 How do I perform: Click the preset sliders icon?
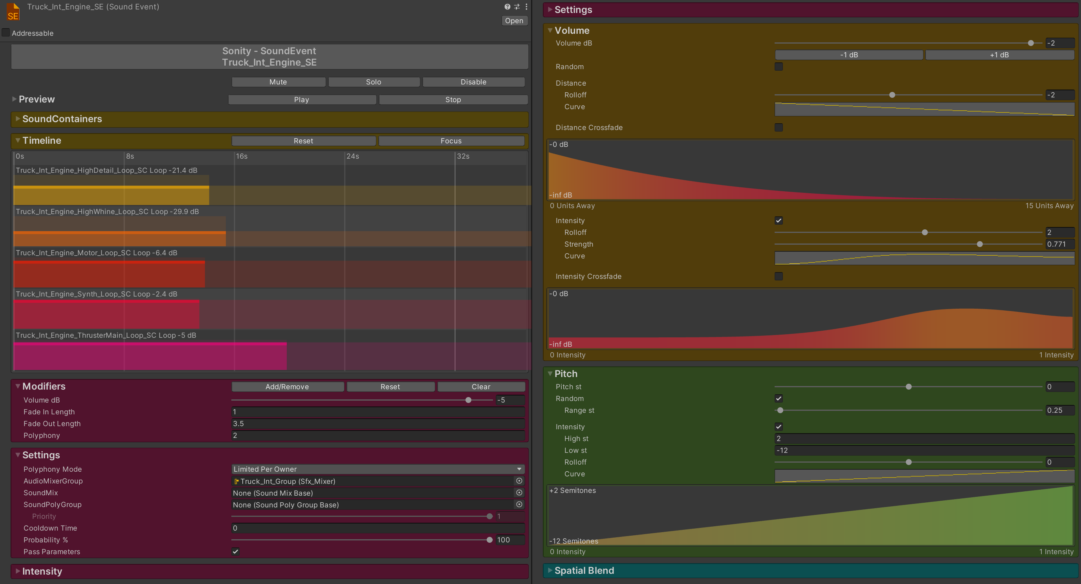[x=517, y=7]
